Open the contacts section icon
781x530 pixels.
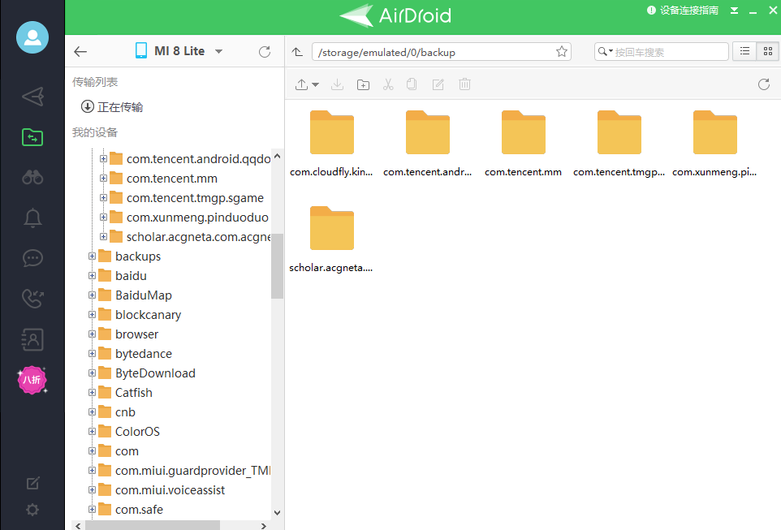(32, 339)
